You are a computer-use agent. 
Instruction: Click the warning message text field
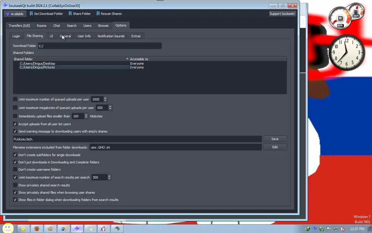[137, 139]
